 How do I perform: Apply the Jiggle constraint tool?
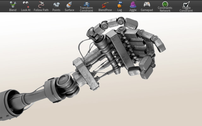click(x=133, y=6)
